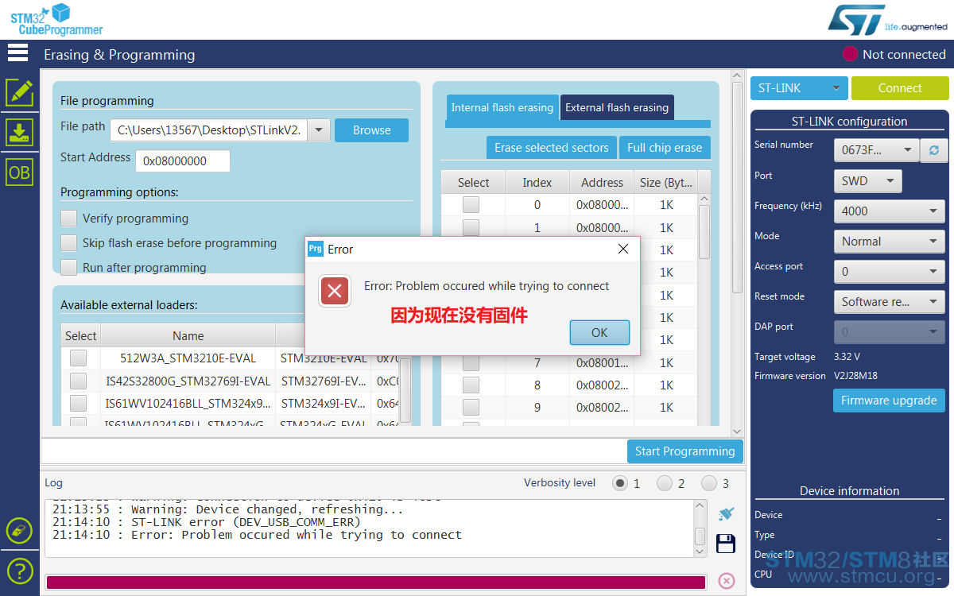This screenshot has width=954, height=596.
Task: Enable Verify programming checkbox
Action: tap(69, 219)
